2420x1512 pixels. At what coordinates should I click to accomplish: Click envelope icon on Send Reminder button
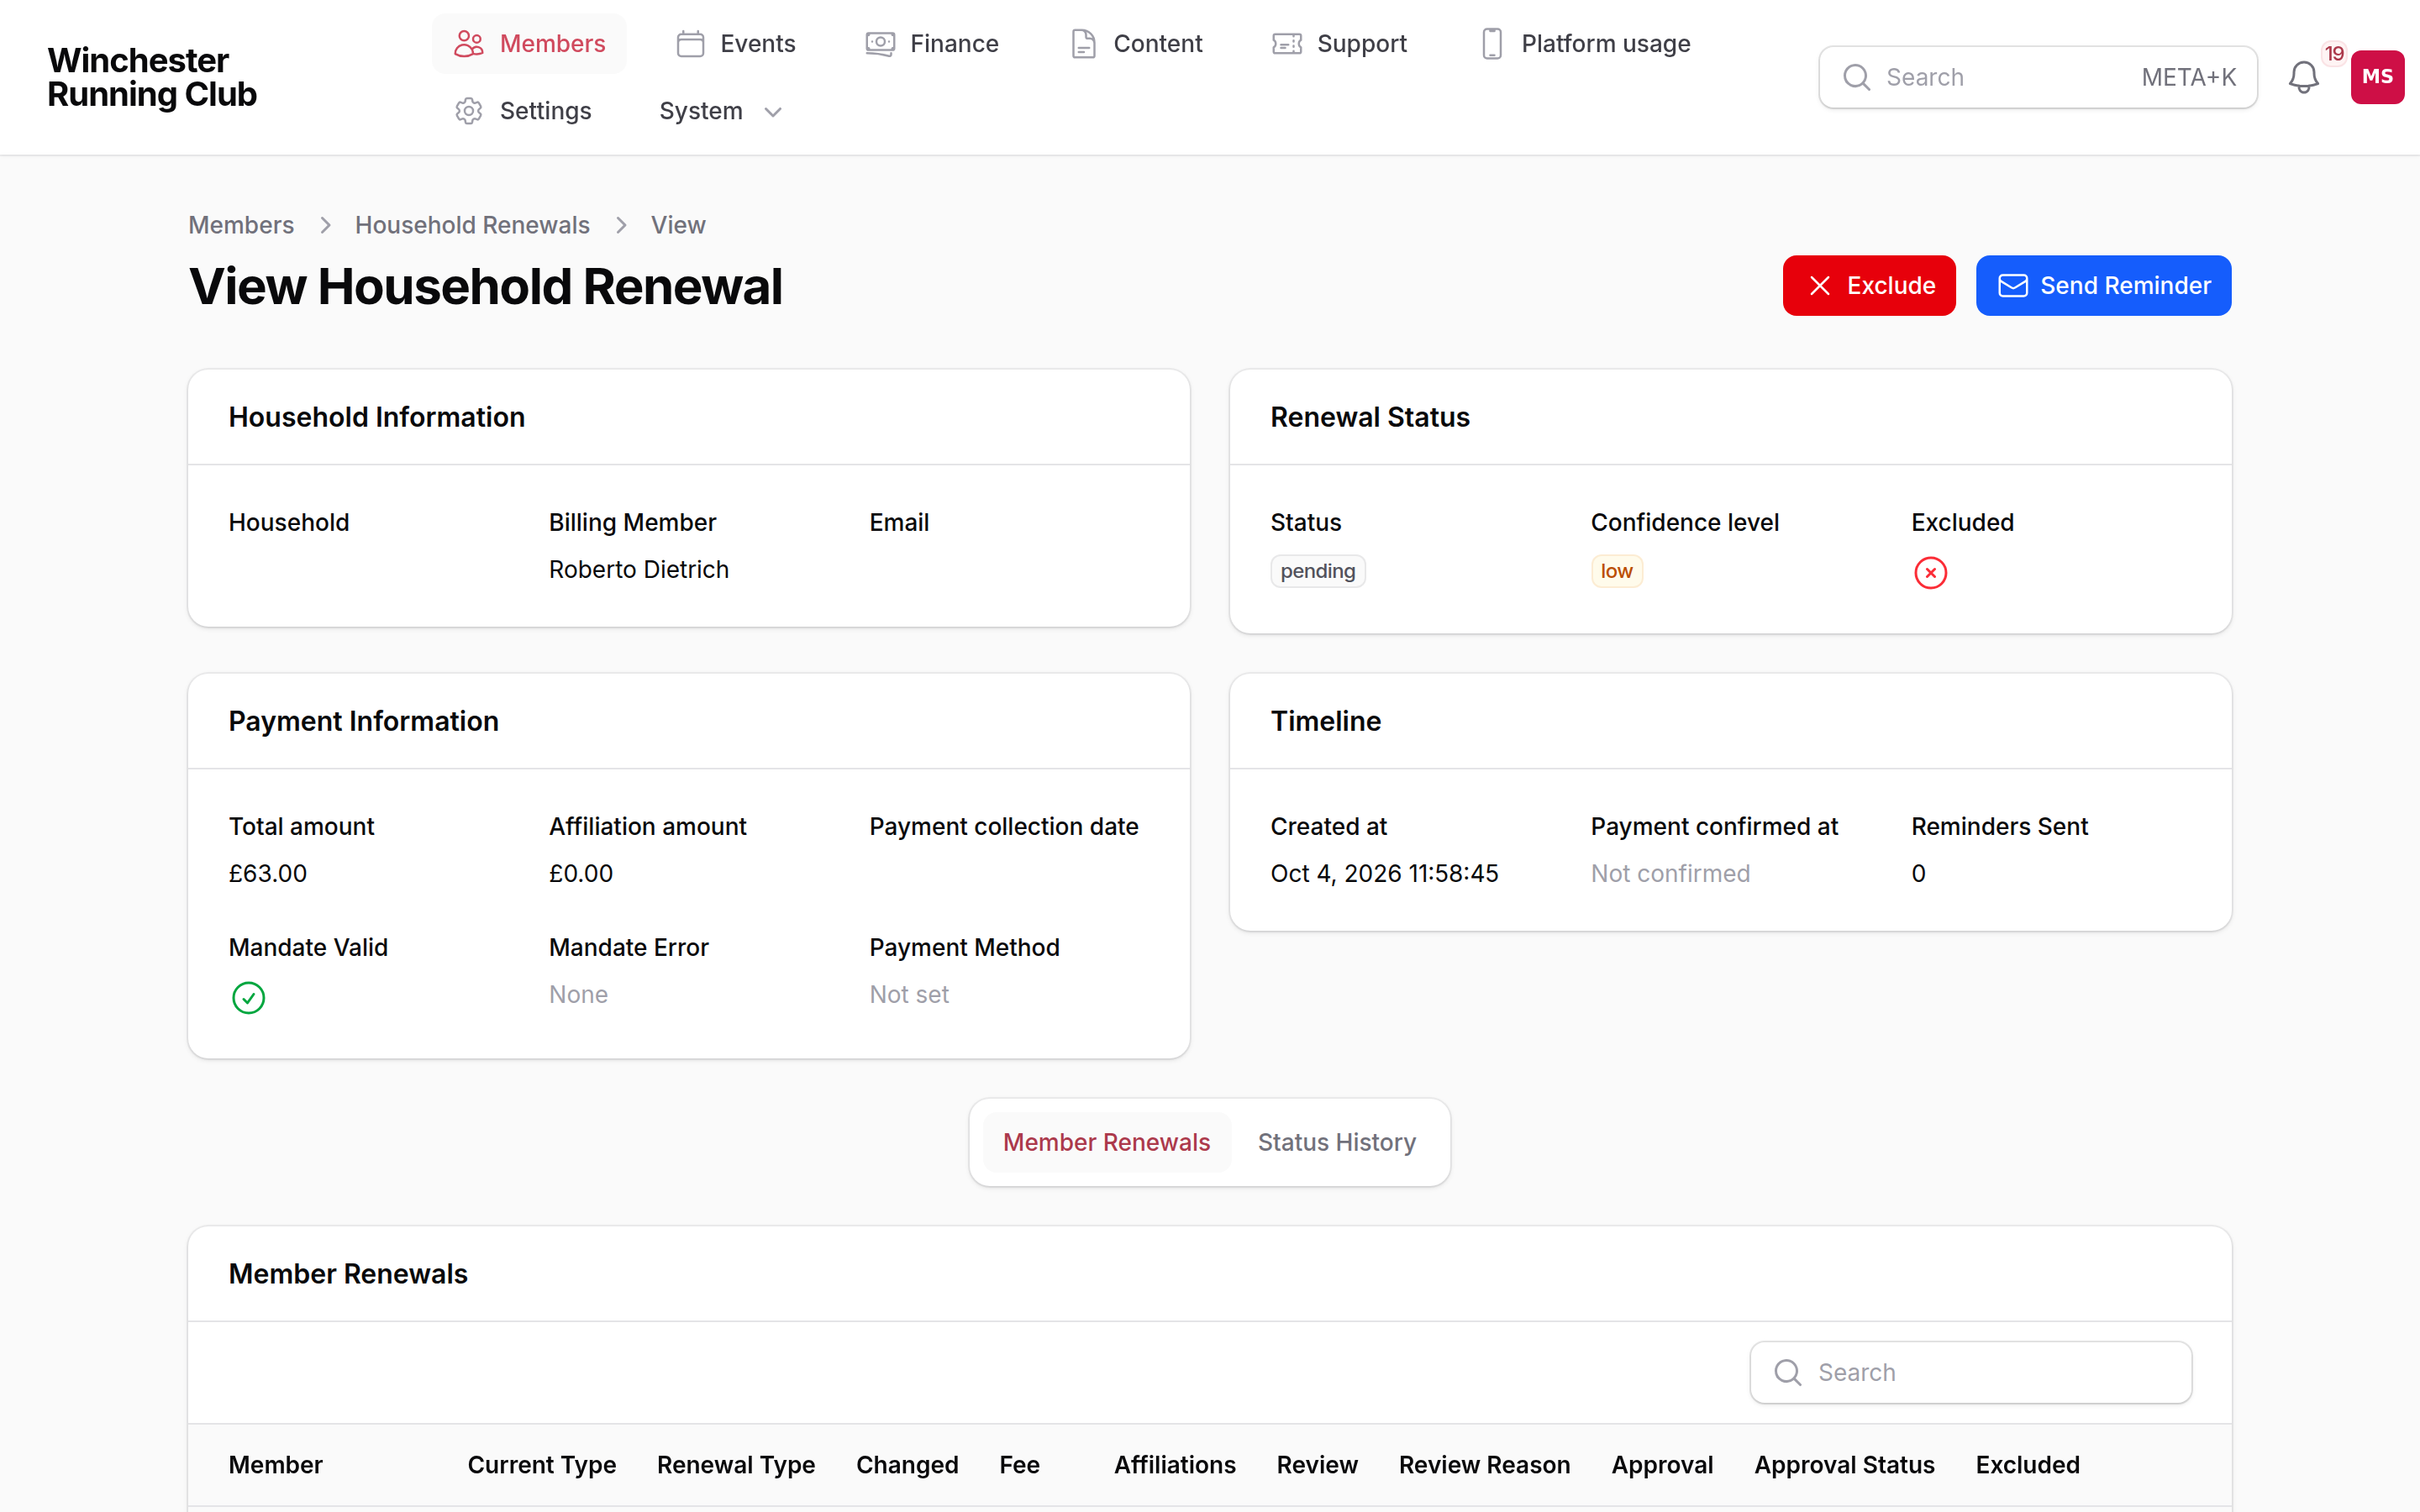click(x=2013, y=286)
